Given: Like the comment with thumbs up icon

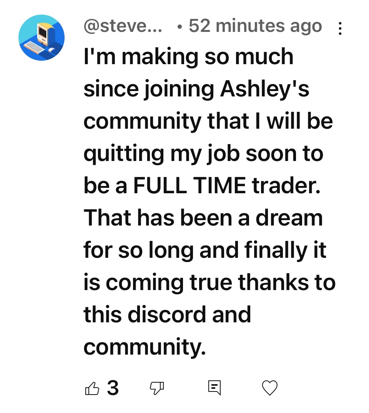Looking at the screenshot, I should [x=92, y=388].
